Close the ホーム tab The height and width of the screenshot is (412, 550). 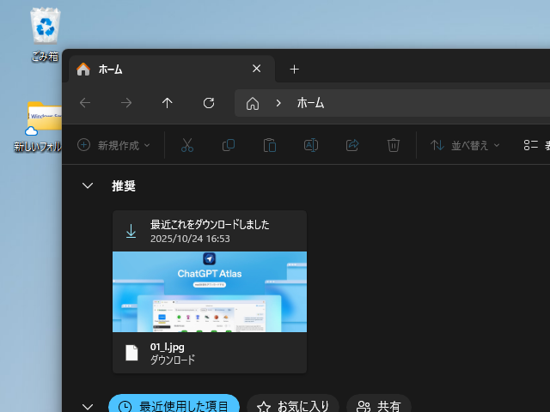(256, 69)
